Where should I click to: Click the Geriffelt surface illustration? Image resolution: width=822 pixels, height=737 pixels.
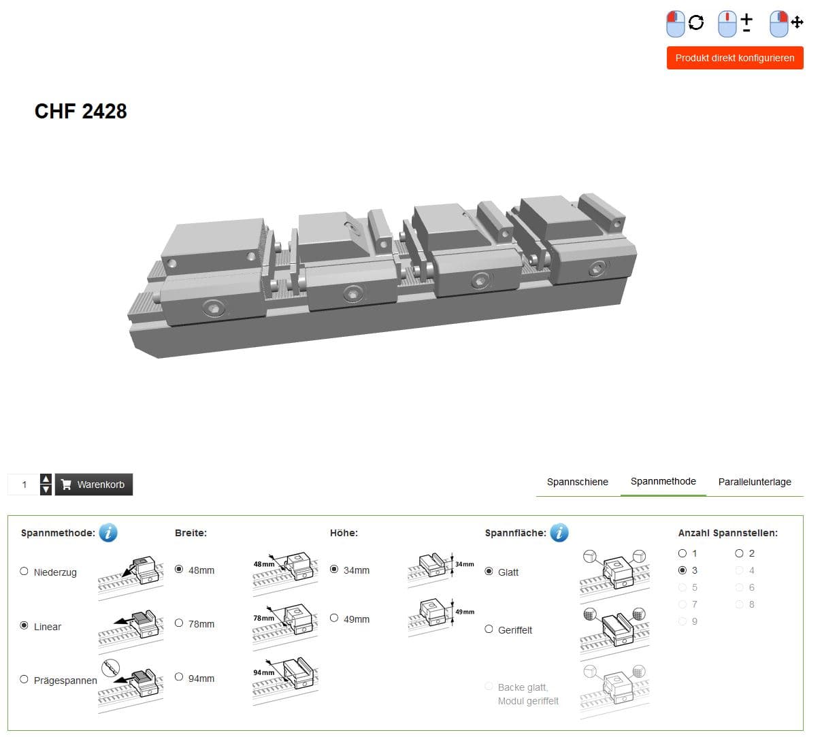(615, 633)
